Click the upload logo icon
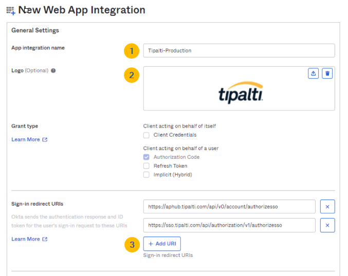Image resolution: width=348 pixels, height=276 pixels. click(x=314, y=73)
